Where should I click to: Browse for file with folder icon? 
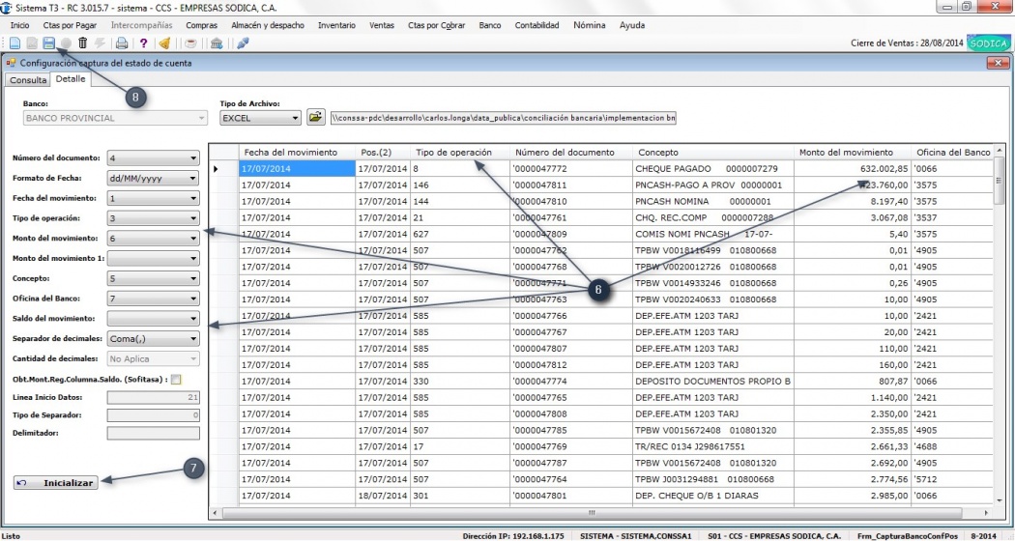point(315,118)
